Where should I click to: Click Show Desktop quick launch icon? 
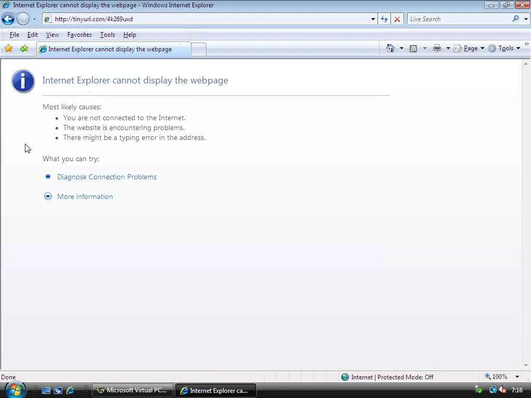tap(46, 391)
